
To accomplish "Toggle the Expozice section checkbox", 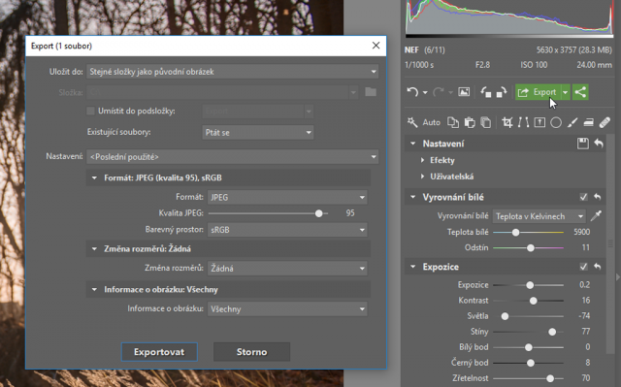I will [x=583, y=267].
